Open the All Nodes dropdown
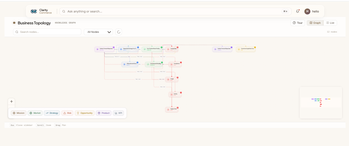 point(98,32)
